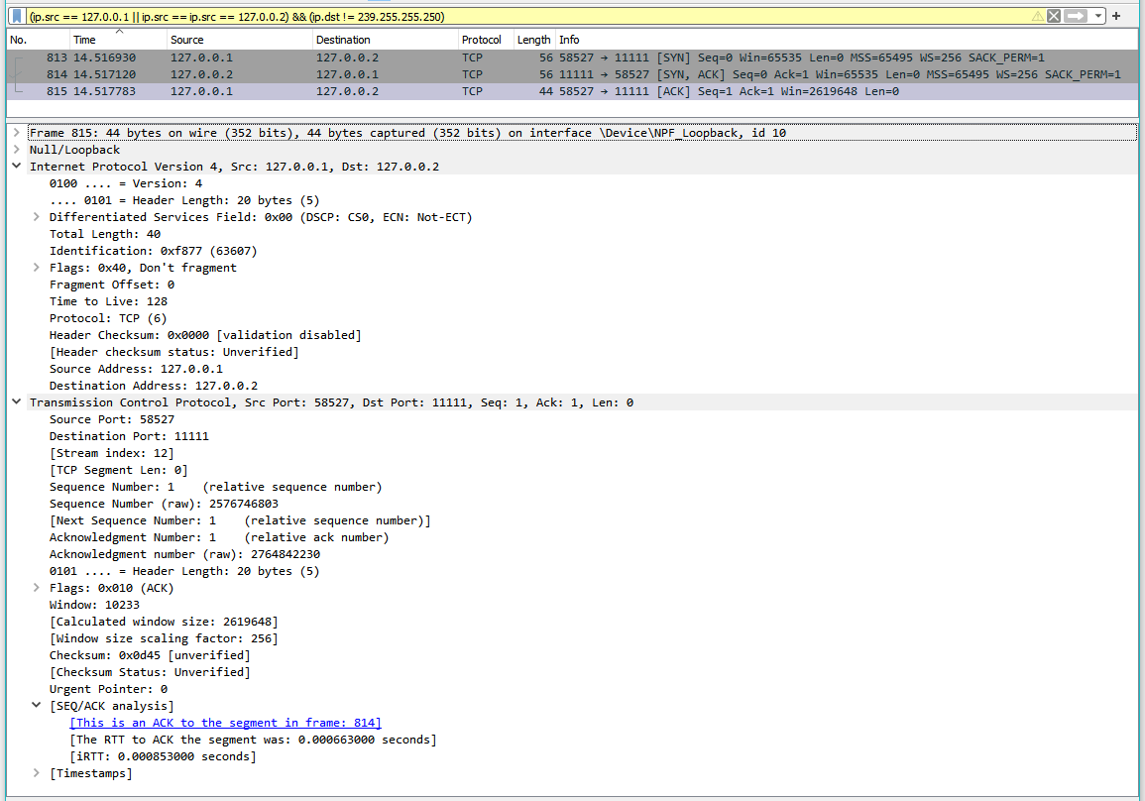
Task: Clear the display filter with the X icon
Action: point(1053,15)
